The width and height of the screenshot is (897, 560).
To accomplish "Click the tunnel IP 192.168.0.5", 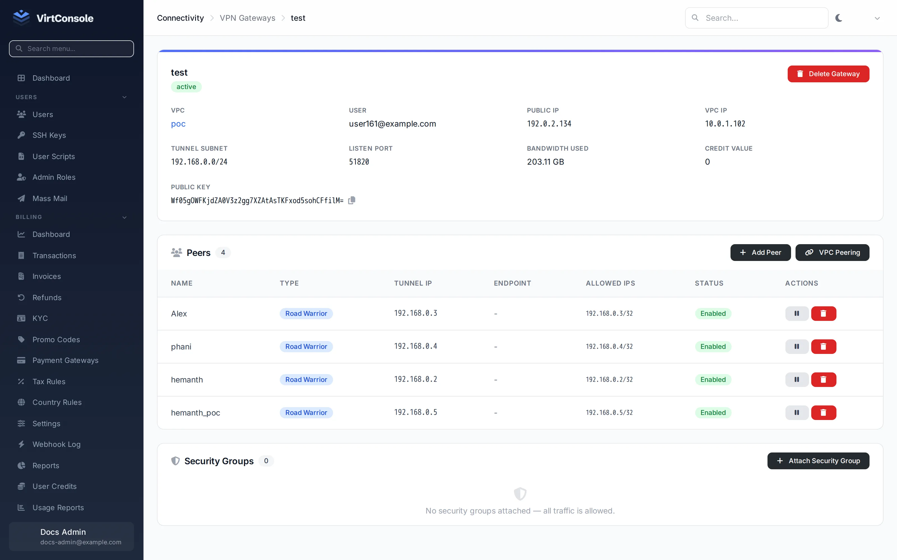I will (415, 412).
